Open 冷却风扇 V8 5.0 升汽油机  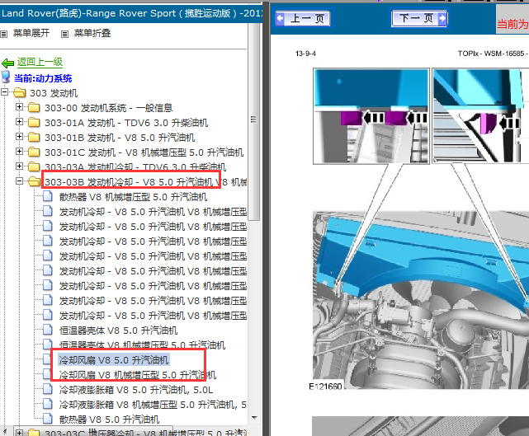click(x=114, y=360)
